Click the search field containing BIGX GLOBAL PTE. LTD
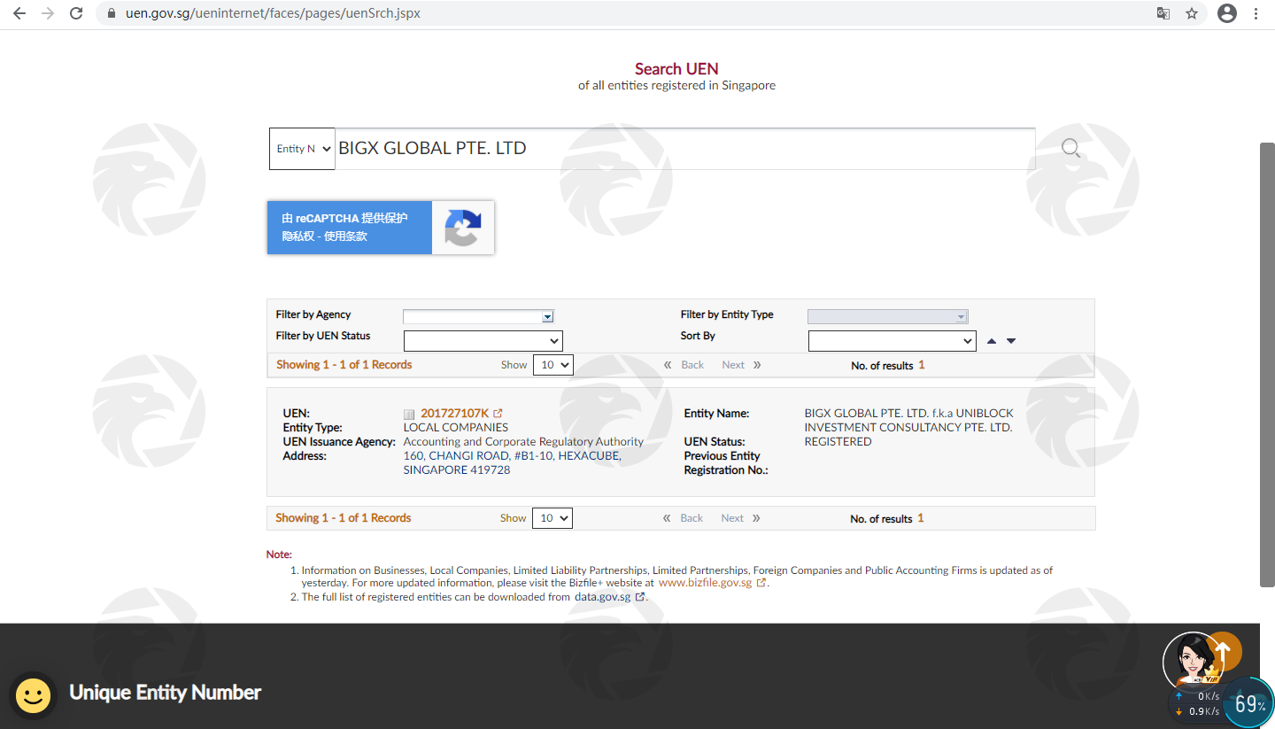 pyautogui.click(x=684, y=149)
